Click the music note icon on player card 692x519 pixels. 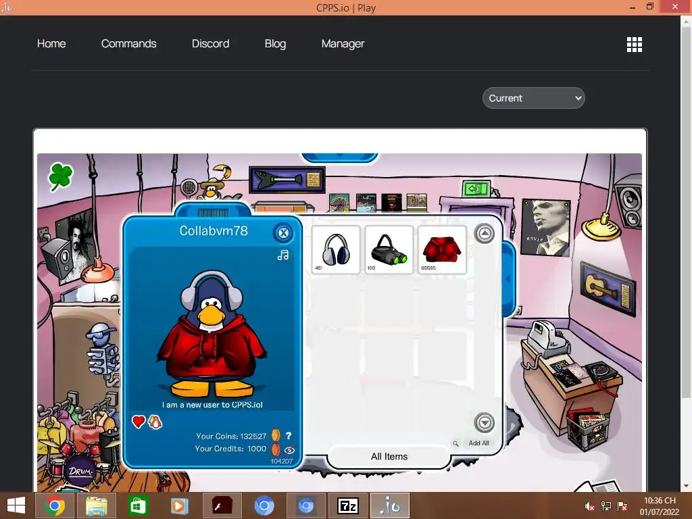pyautogui.click(x=283, y=255)
